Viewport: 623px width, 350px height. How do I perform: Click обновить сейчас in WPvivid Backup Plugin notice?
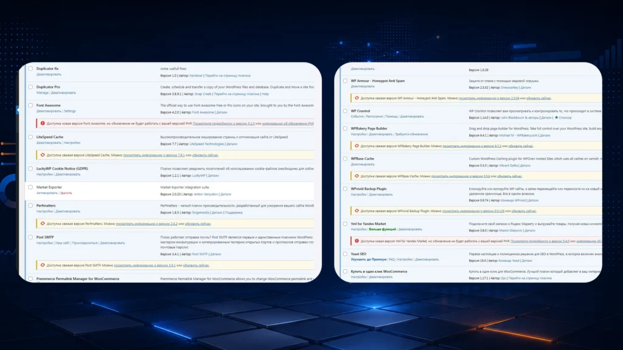[x=524, y=211]
